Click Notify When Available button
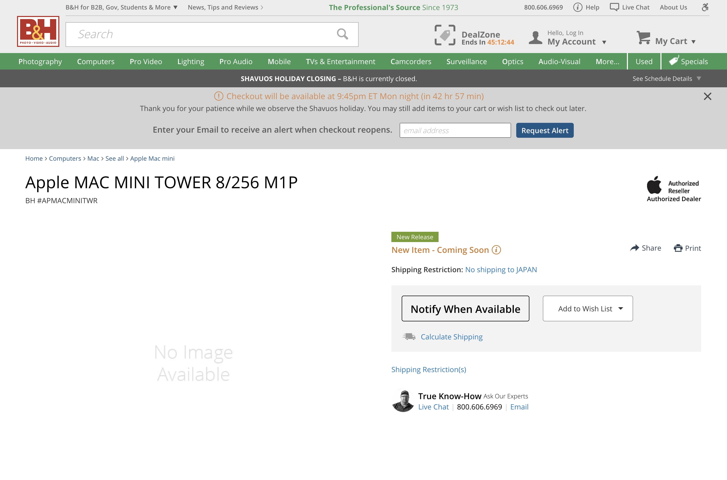727x480 pixels. pos(465,308)
